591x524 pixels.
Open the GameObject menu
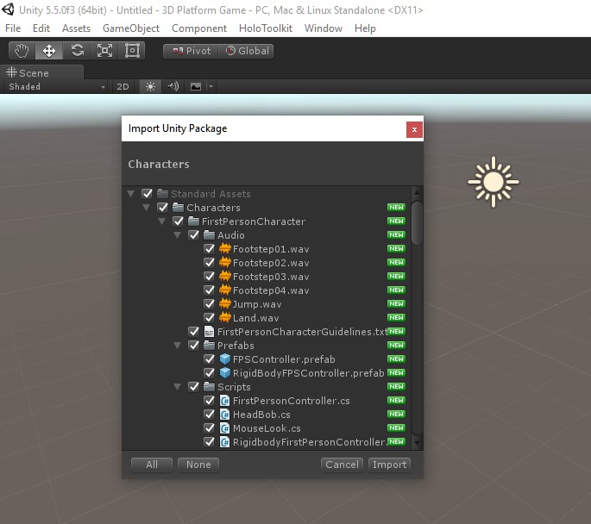pyautogui.click(x=131, y=28)
